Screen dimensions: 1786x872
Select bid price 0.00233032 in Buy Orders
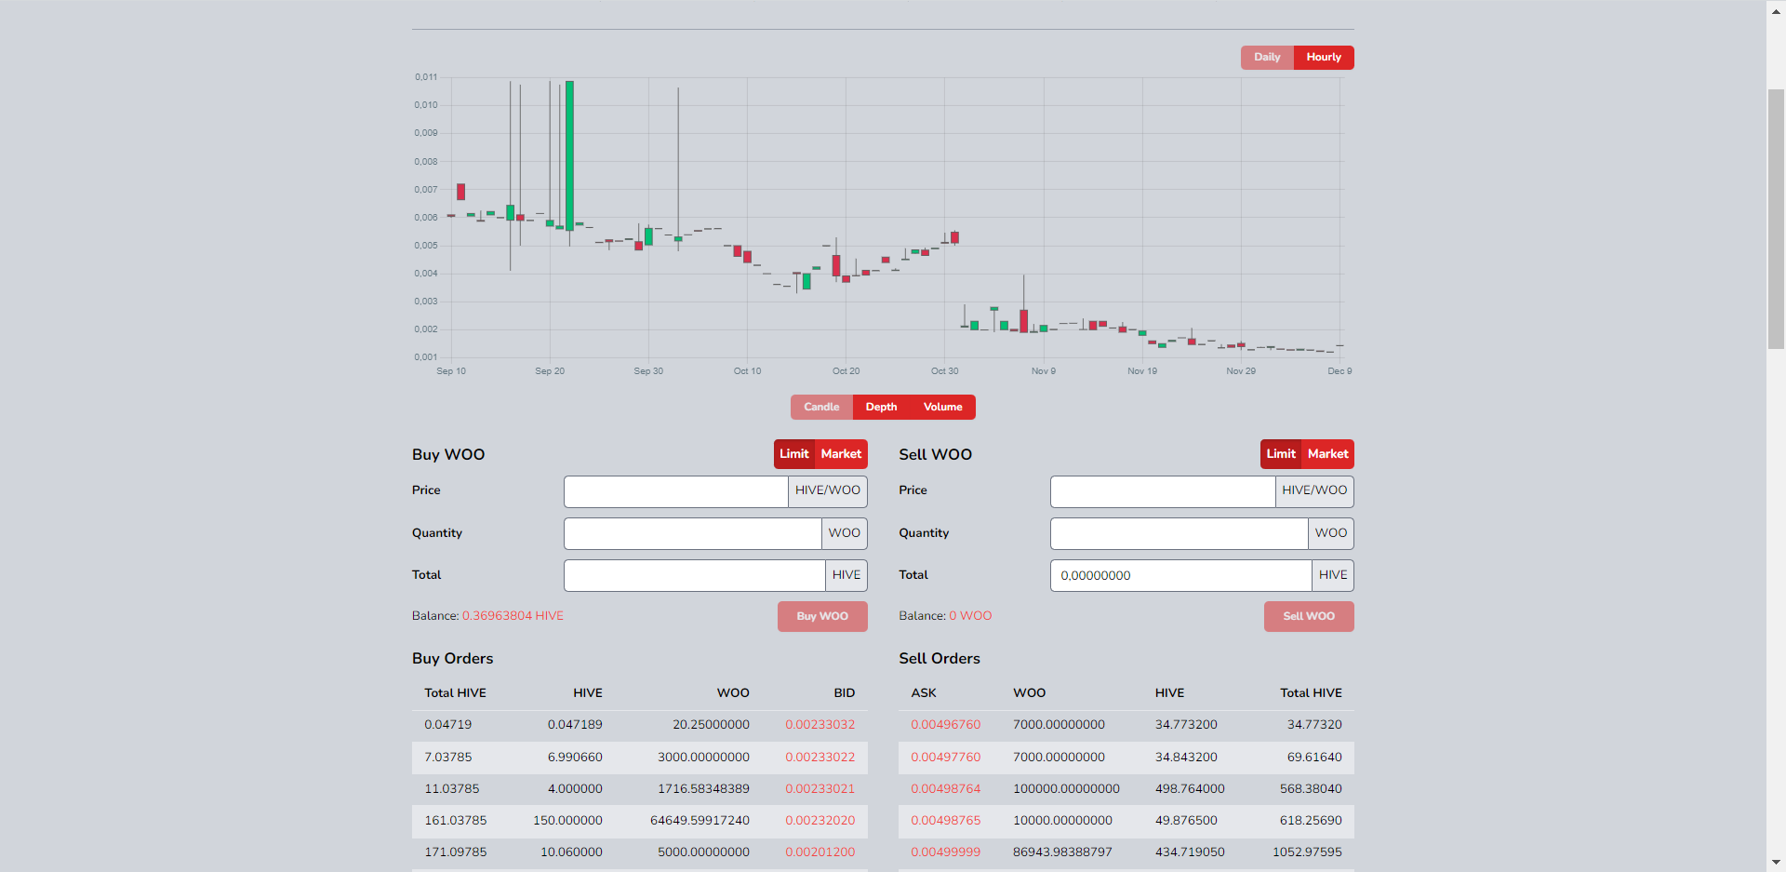(820, 725)
